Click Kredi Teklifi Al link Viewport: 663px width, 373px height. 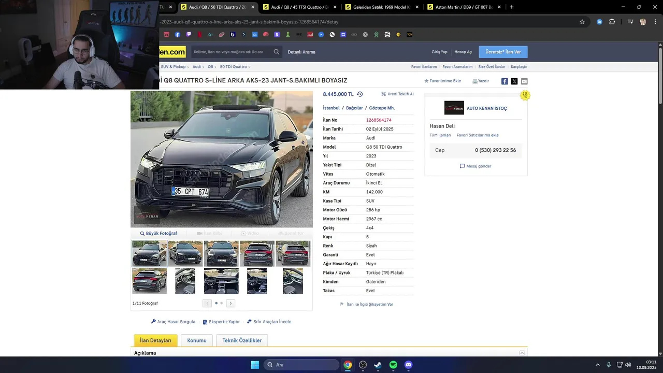click(x=398, y=94)
